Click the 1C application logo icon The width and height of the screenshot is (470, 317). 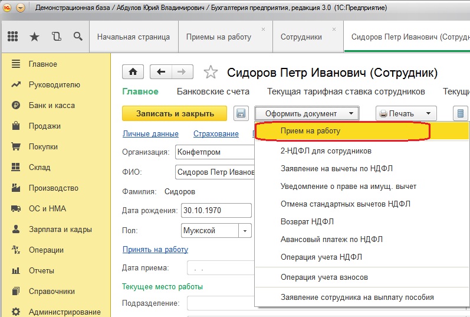pyautogui.click(x=6, y=8)
